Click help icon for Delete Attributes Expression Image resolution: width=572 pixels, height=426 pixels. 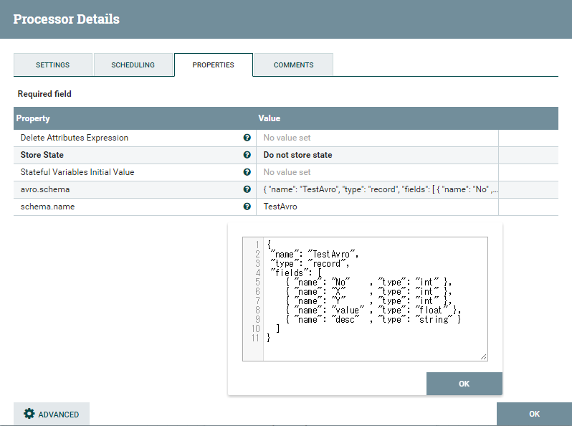247,138
